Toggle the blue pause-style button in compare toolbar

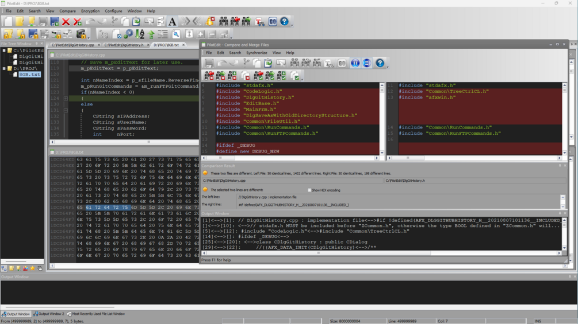(355, 63)
